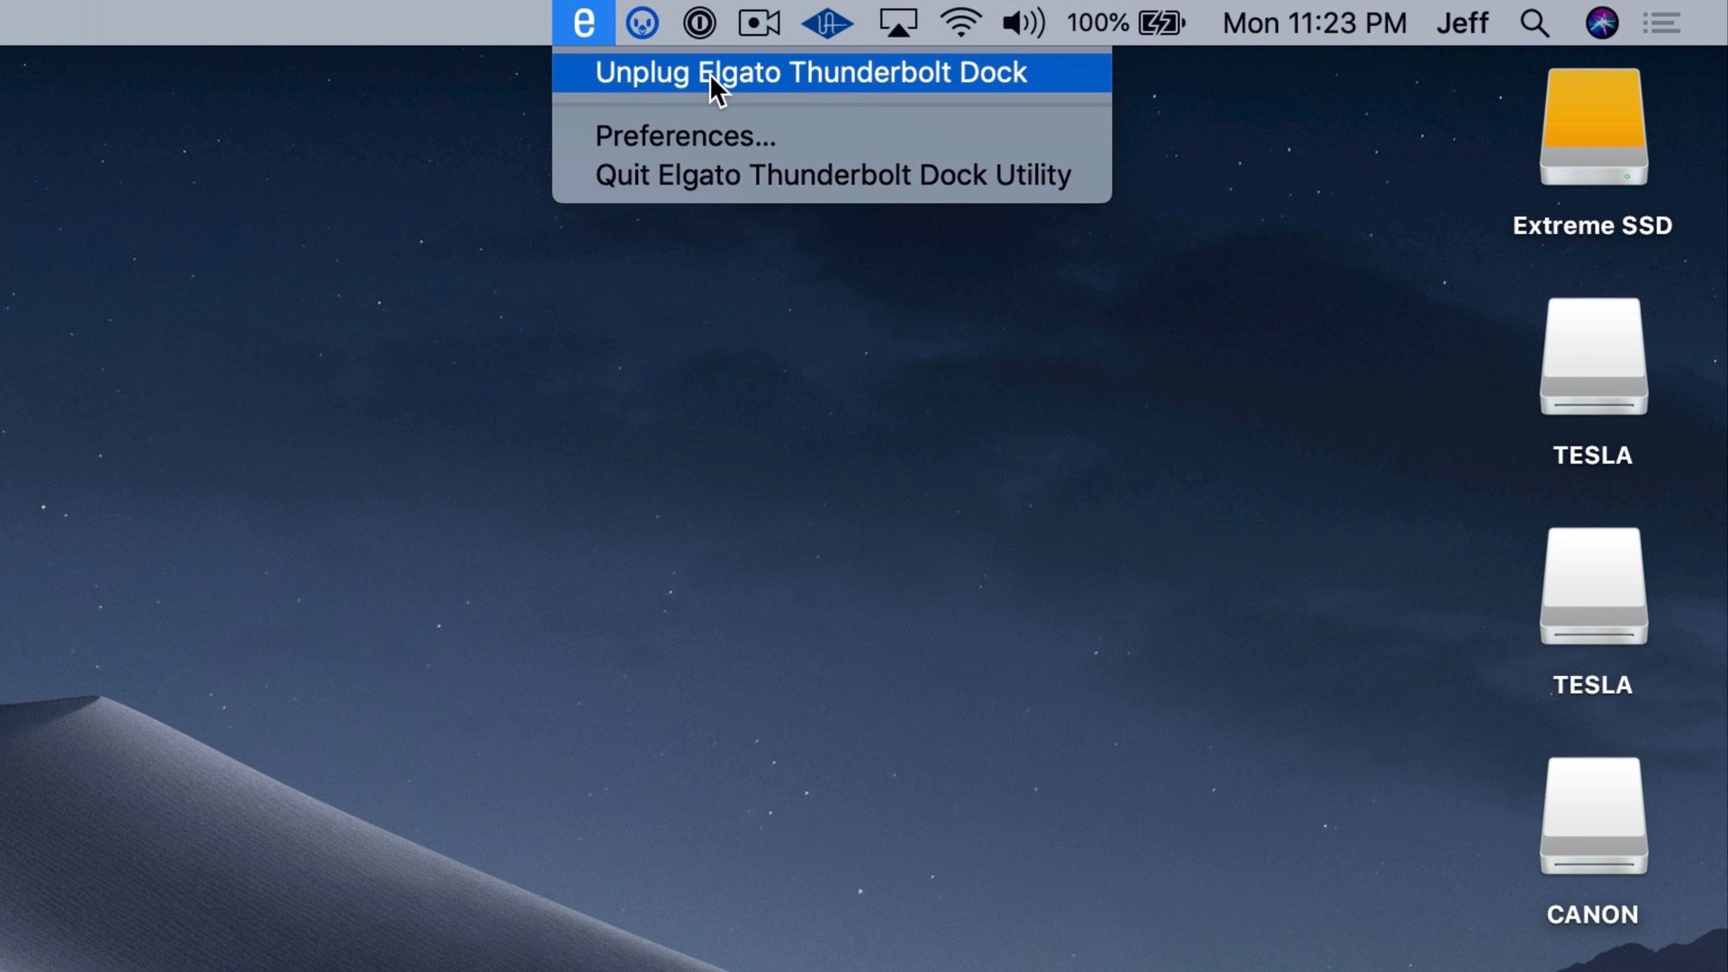Open the 100% battery status menu
The height and width of the screenshot is (972, 1728).
[x=1126, y=22]
